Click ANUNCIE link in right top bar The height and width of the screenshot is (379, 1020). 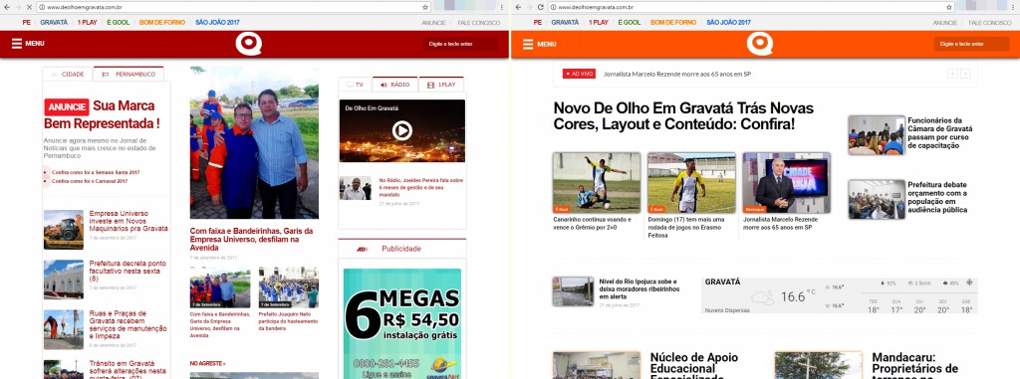[945, 23]
